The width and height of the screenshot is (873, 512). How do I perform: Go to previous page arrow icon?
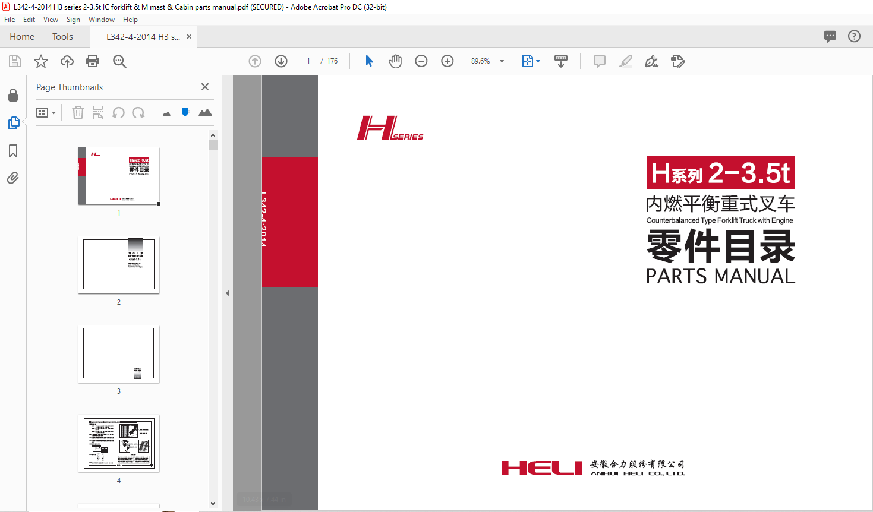255,61
